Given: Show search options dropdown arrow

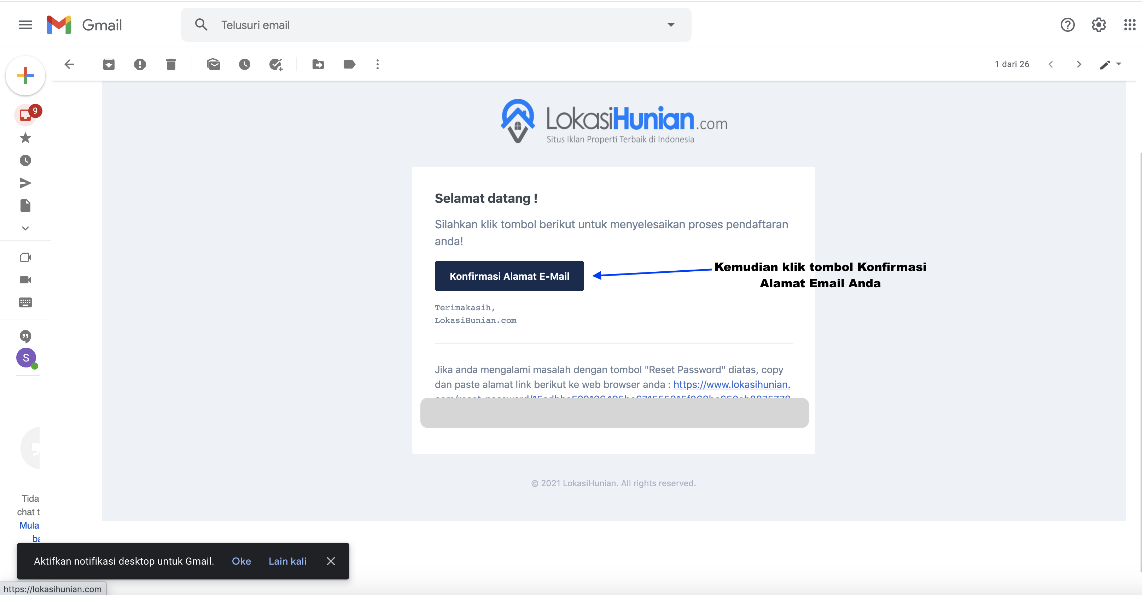Looking at the screenshot, I should [x=671, y=25].
